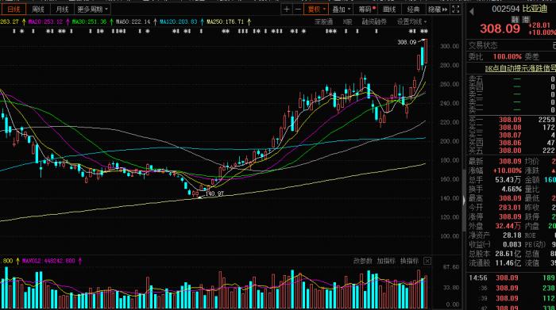The width and height of the screenshot is (556, 310).
Task: Click the side panel splitter scrollbar handle
Action: pyautogui.click(x=464, y=201)
